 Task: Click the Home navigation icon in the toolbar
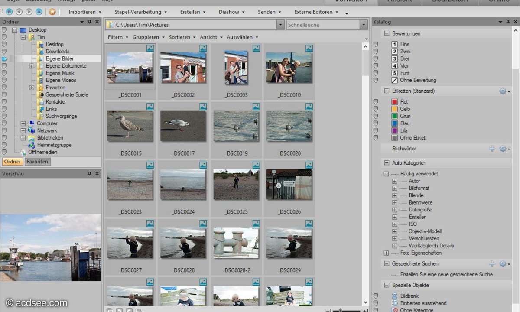point(9,12)
